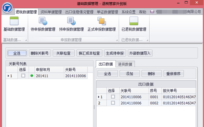The image size is (204, 127).
Task: Click the 申报年月 column header
Action: click(49, 70)
